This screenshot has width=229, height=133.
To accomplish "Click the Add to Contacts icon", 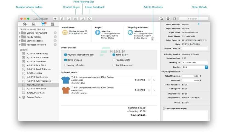I will point(153,39).
